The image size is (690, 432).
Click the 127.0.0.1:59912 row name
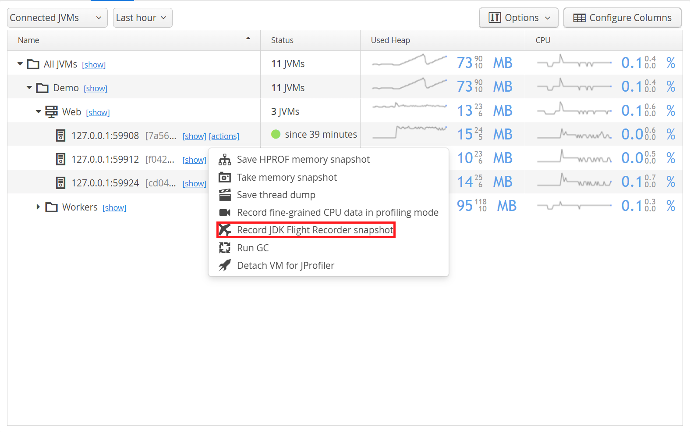point(105,160)
